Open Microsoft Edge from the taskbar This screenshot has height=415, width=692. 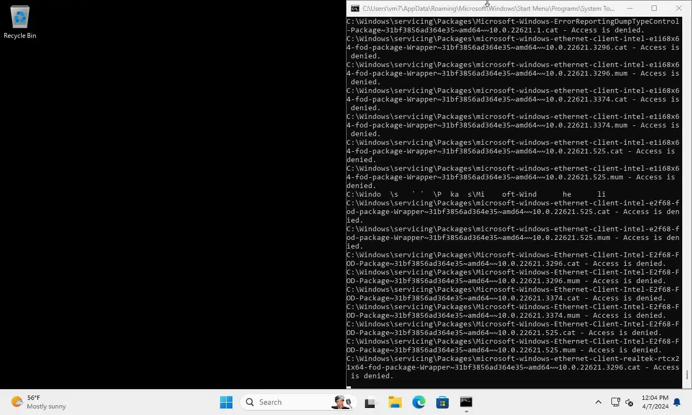pyautogui.click(x=418, y=402)
